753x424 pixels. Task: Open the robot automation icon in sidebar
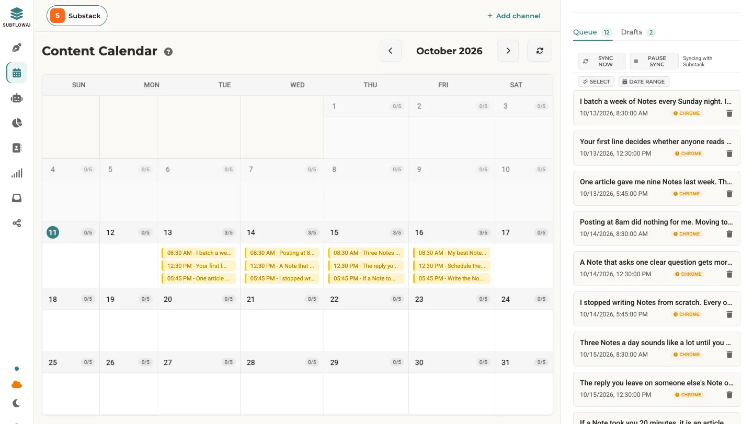coord(17,98)
